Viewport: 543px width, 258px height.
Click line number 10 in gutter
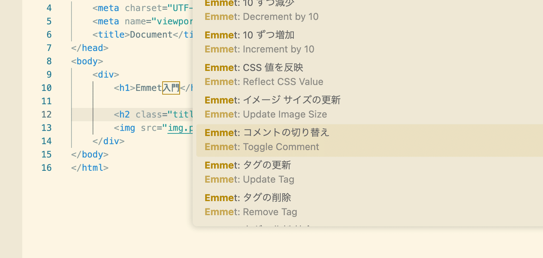[46, 88]
